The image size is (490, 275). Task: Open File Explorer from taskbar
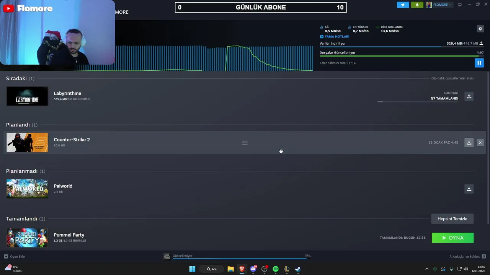click(230, 269)
